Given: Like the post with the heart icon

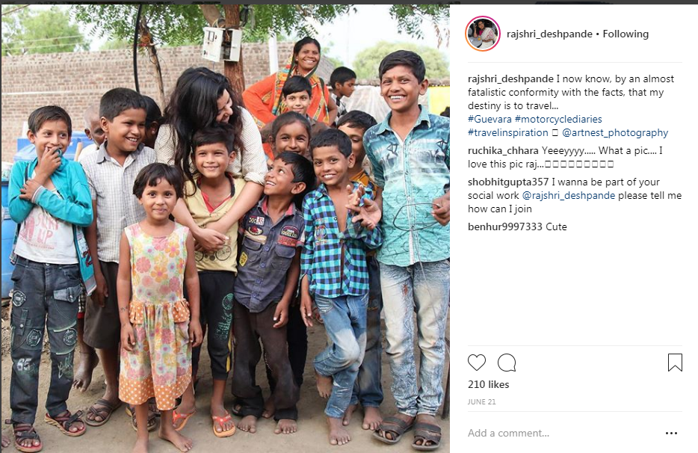Looking at the screenshot, I should coord(476,363).
